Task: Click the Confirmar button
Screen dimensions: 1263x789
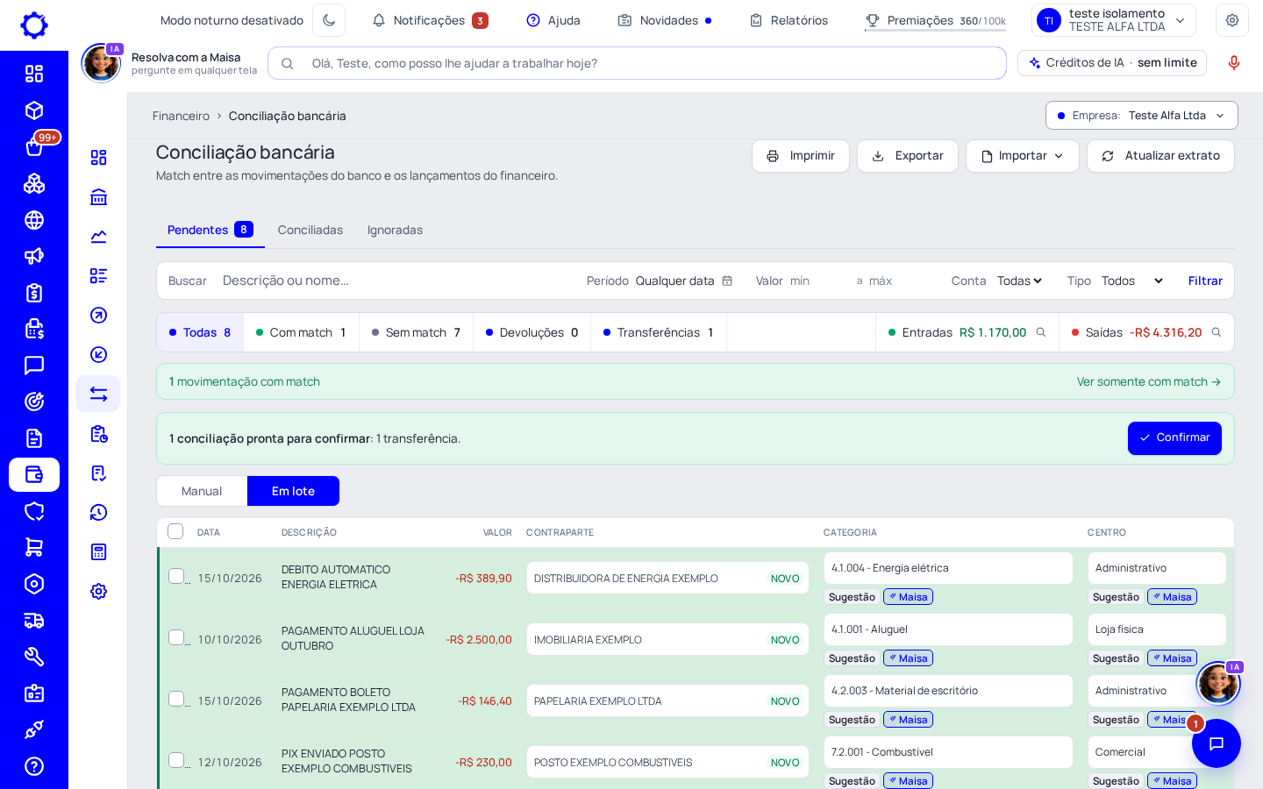Action: (1174, 437)
